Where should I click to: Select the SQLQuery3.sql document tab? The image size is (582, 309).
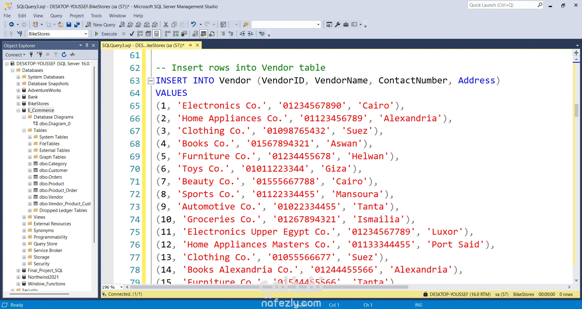click(143, 45)
